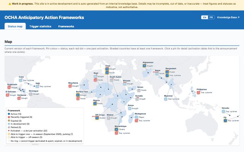Select the Mozambique Cholera pin icon
The image size is (244, 152).
tap(116, 129)
